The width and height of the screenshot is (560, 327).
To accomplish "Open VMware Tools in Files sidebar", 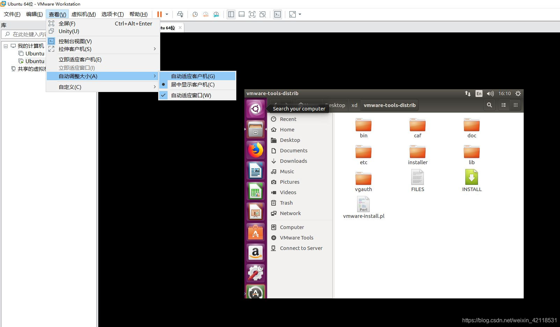I will (x=300, y=237).
